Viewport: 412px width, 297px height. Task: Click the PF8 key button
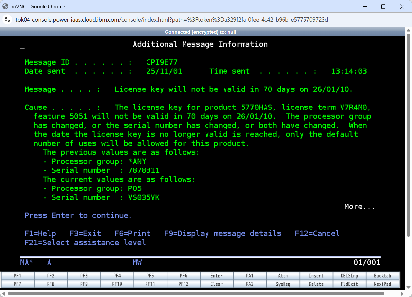point(51,284)
